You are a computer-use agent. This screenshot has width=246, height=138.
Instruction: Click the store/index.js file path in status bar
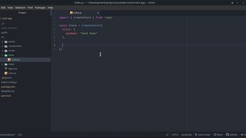pos(7,135)
